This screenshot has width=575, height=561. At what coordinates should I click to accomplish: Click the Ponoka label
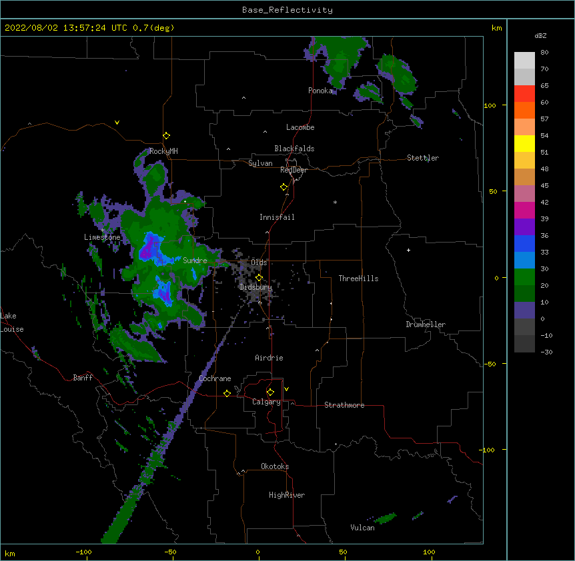coord(320,91)
